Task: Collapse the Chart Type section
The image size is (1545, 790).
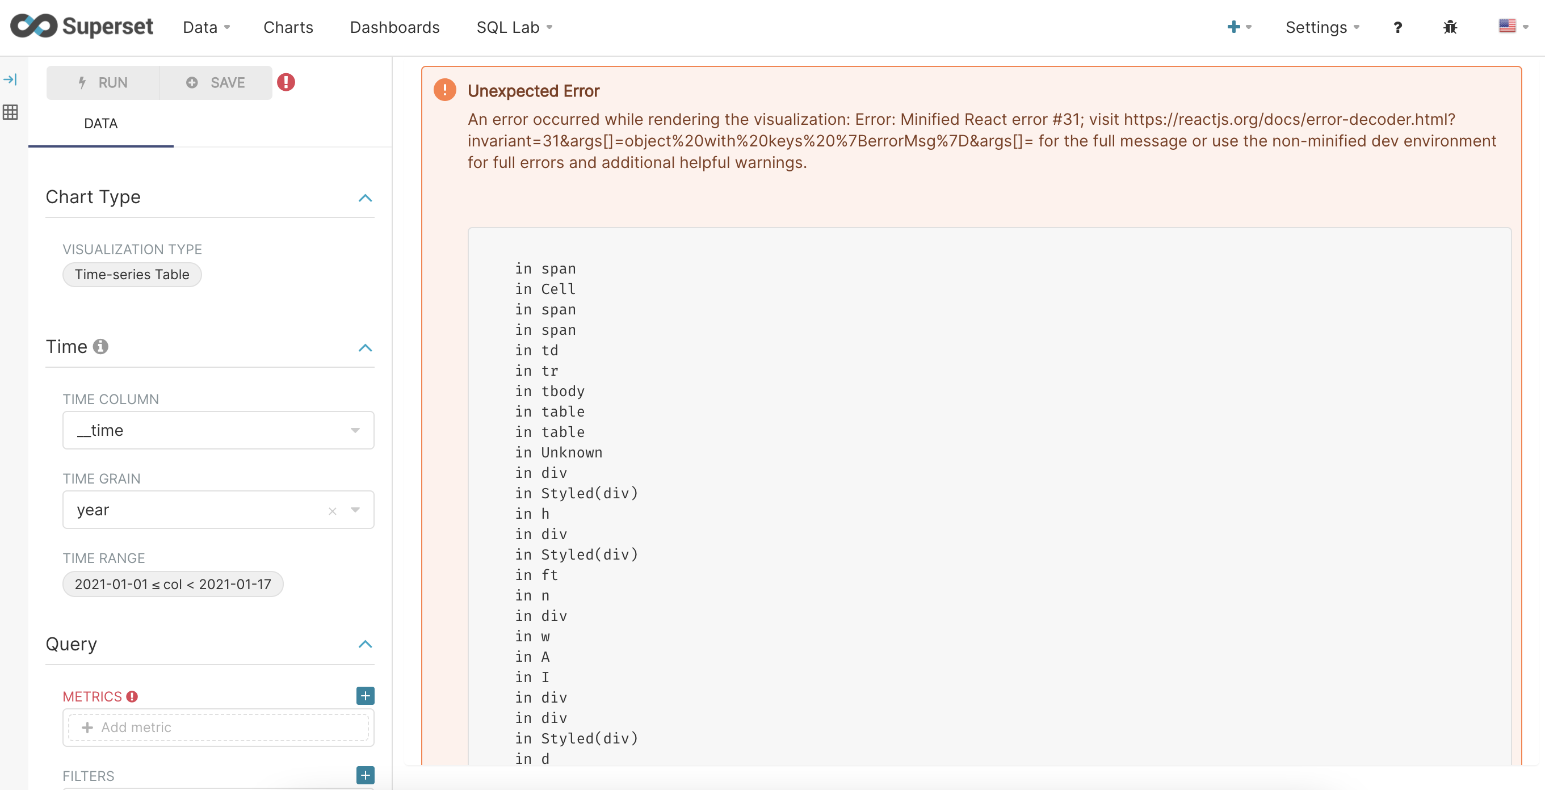Action: (366, 199)
